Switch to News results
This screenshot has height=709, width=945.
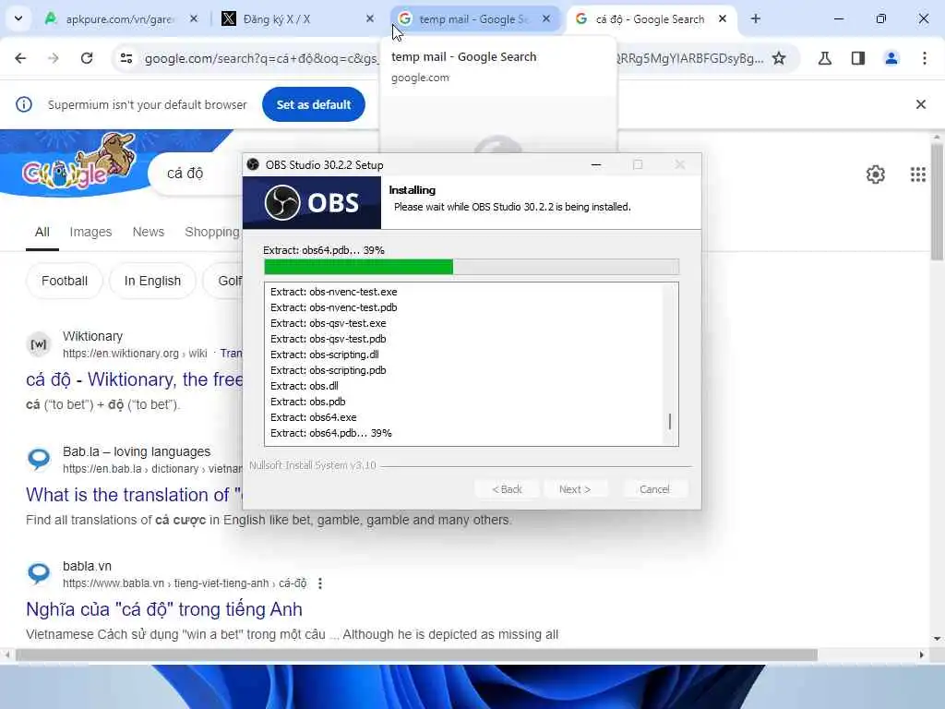pos(149,232)
